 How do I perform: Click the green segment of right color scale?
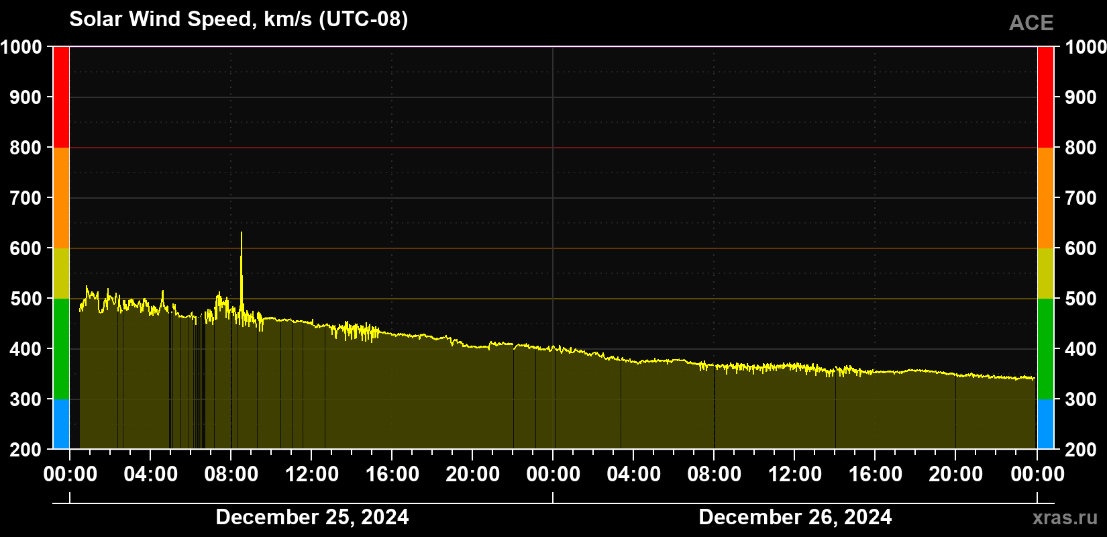click(x=1045, y=349)
